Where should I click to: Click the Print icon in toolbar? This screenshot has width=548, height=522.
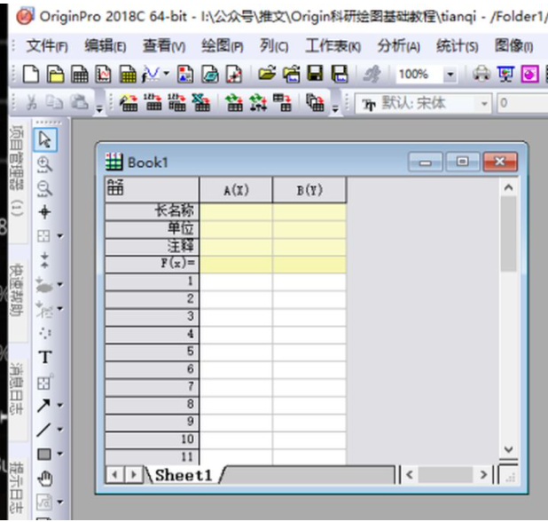[481, 74]
